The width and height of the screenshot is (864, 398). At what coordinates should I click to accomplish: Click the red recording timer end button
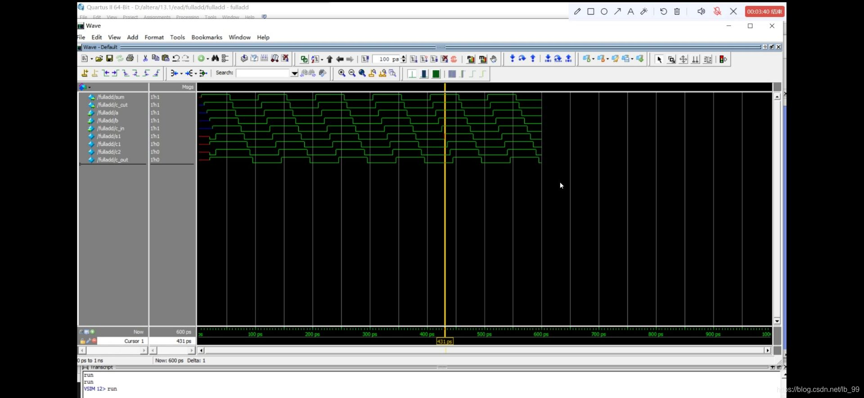pos(765,12)
